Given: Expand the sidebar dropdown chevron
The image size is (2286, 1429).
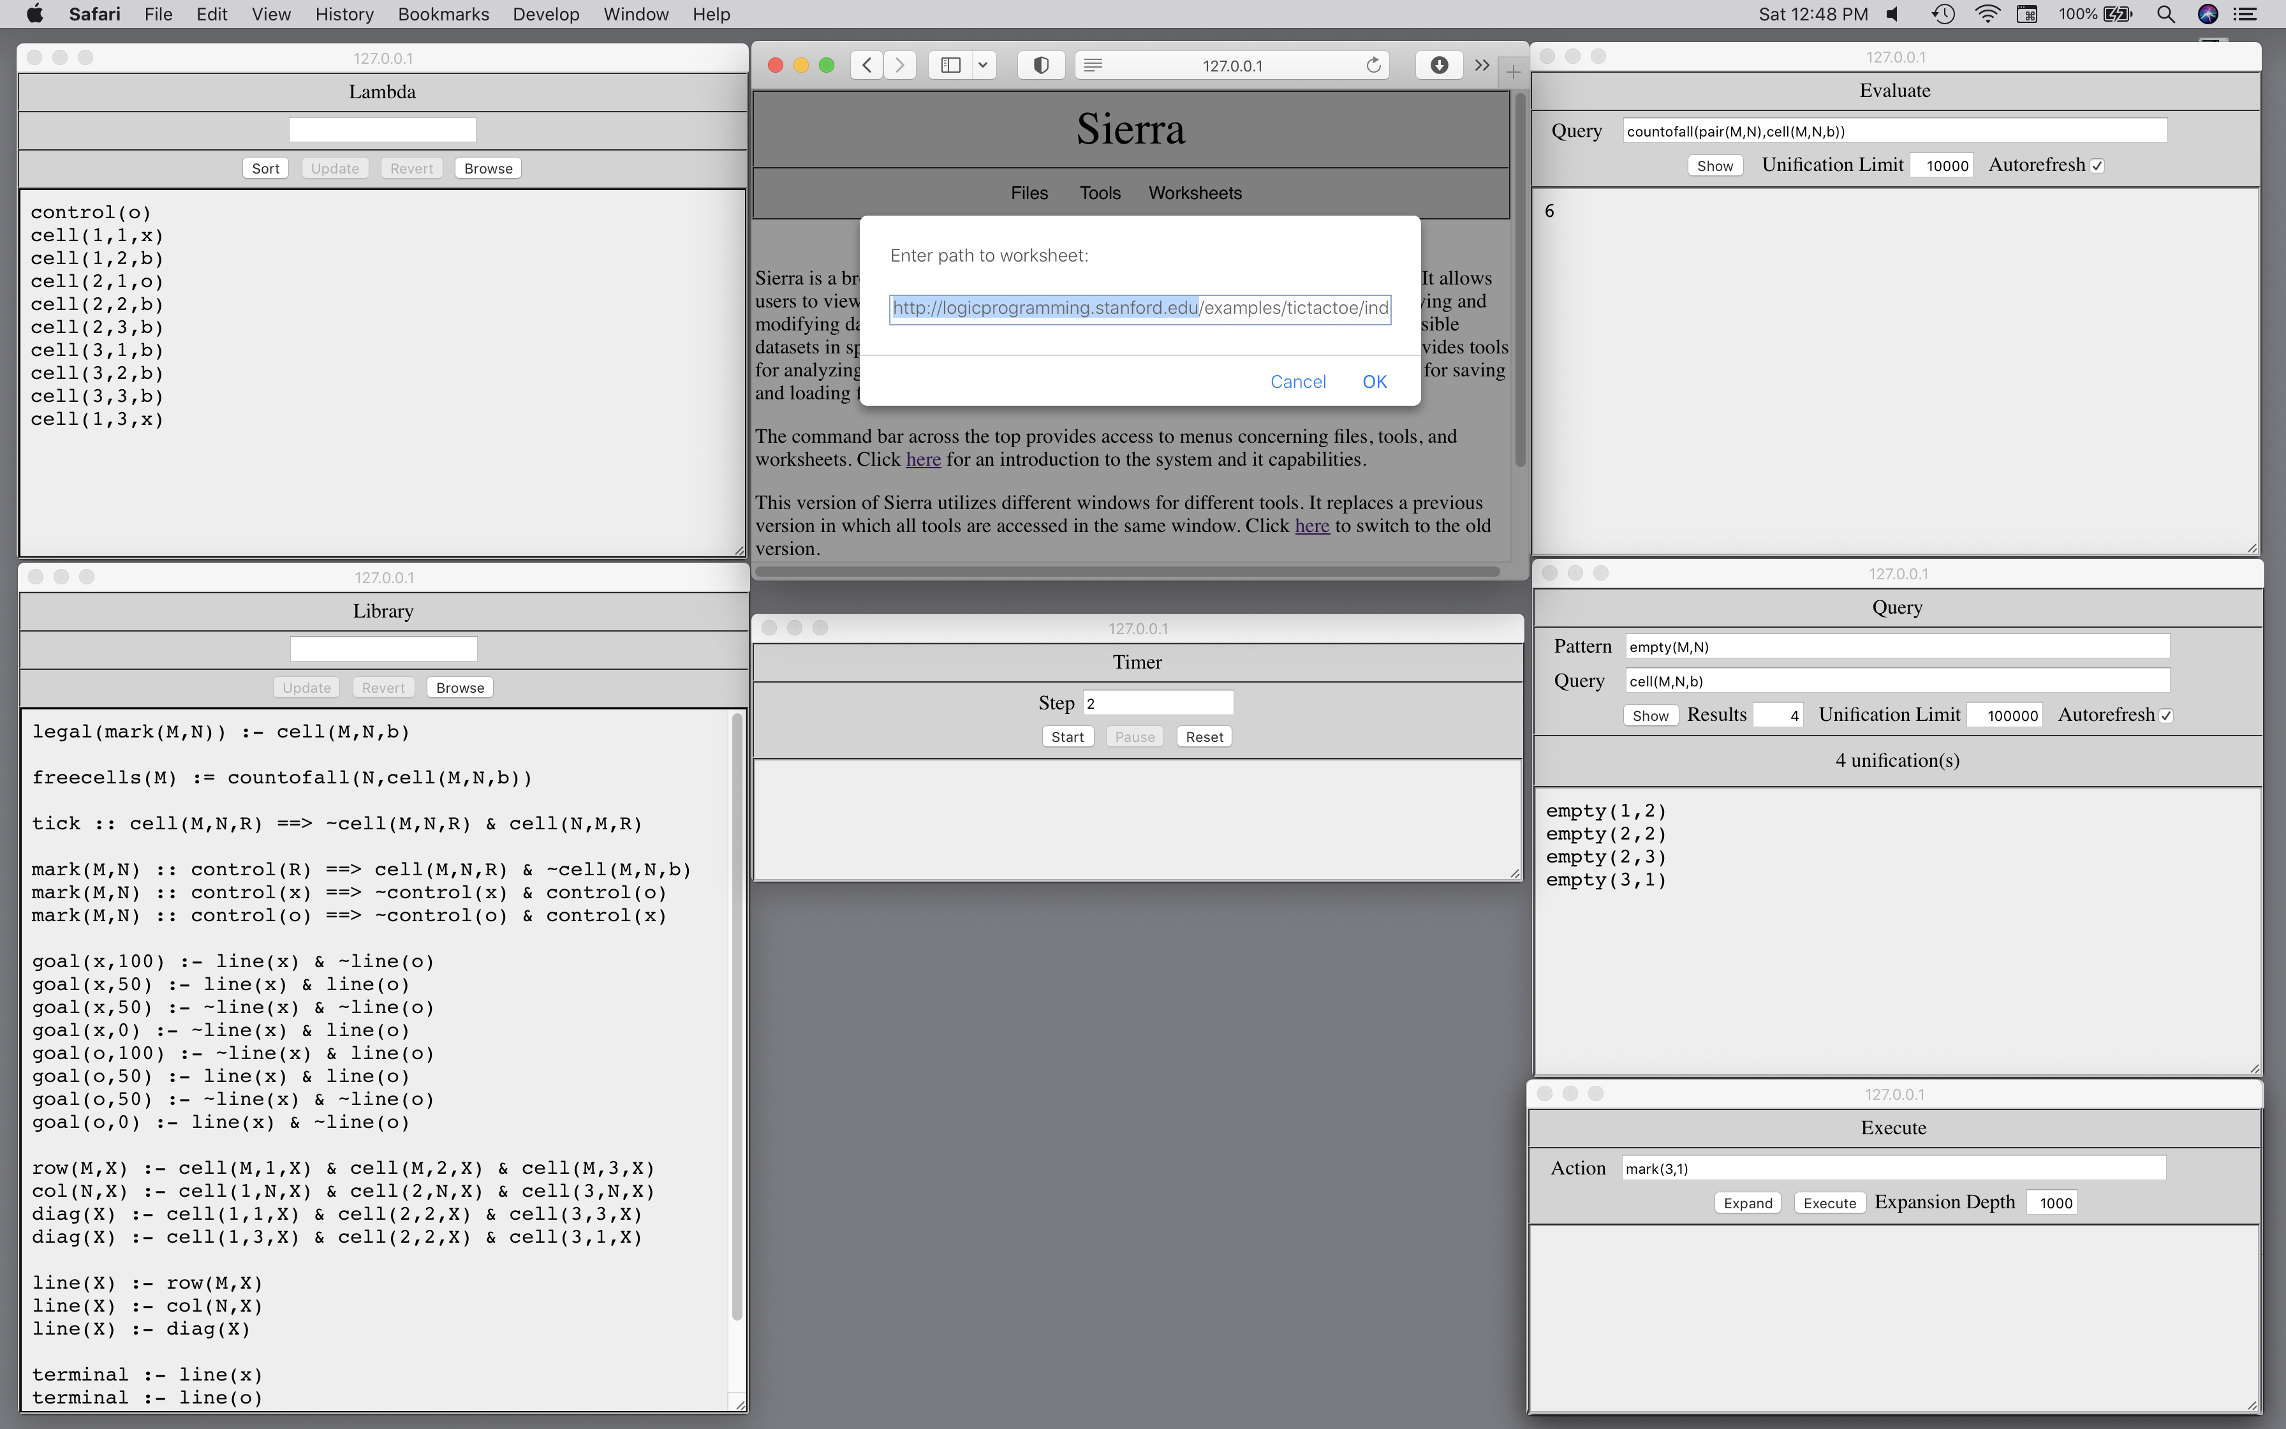Looking at the screenshot, I should [x=982, y=65].
